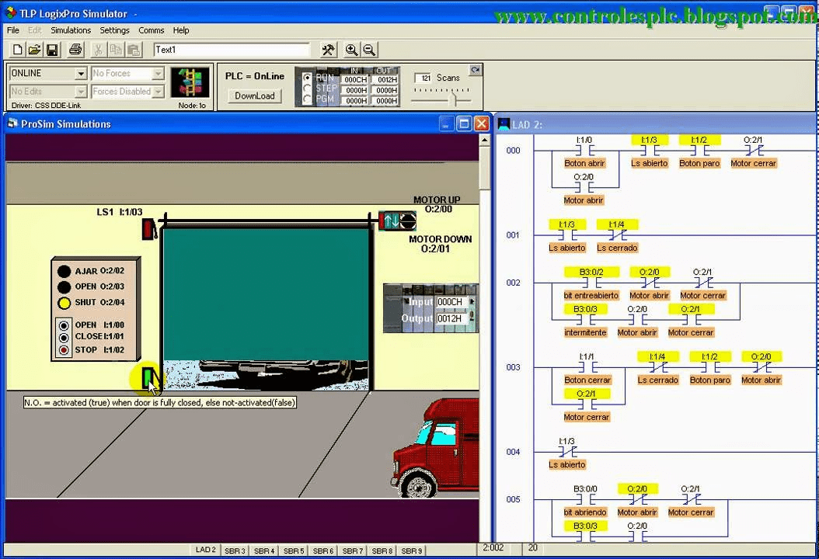
Task: Click the PLC rack image in simulation
Action: click(430, 308)
